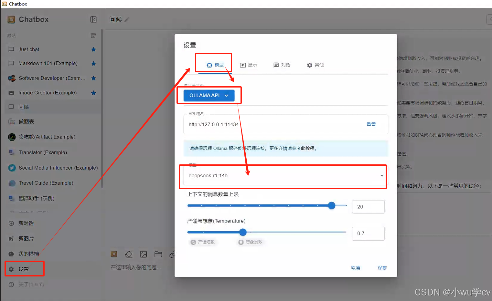Click the 贪吃蛇 Artifact Example icon
Screen dimensions: 492x301
click(12, 137)
